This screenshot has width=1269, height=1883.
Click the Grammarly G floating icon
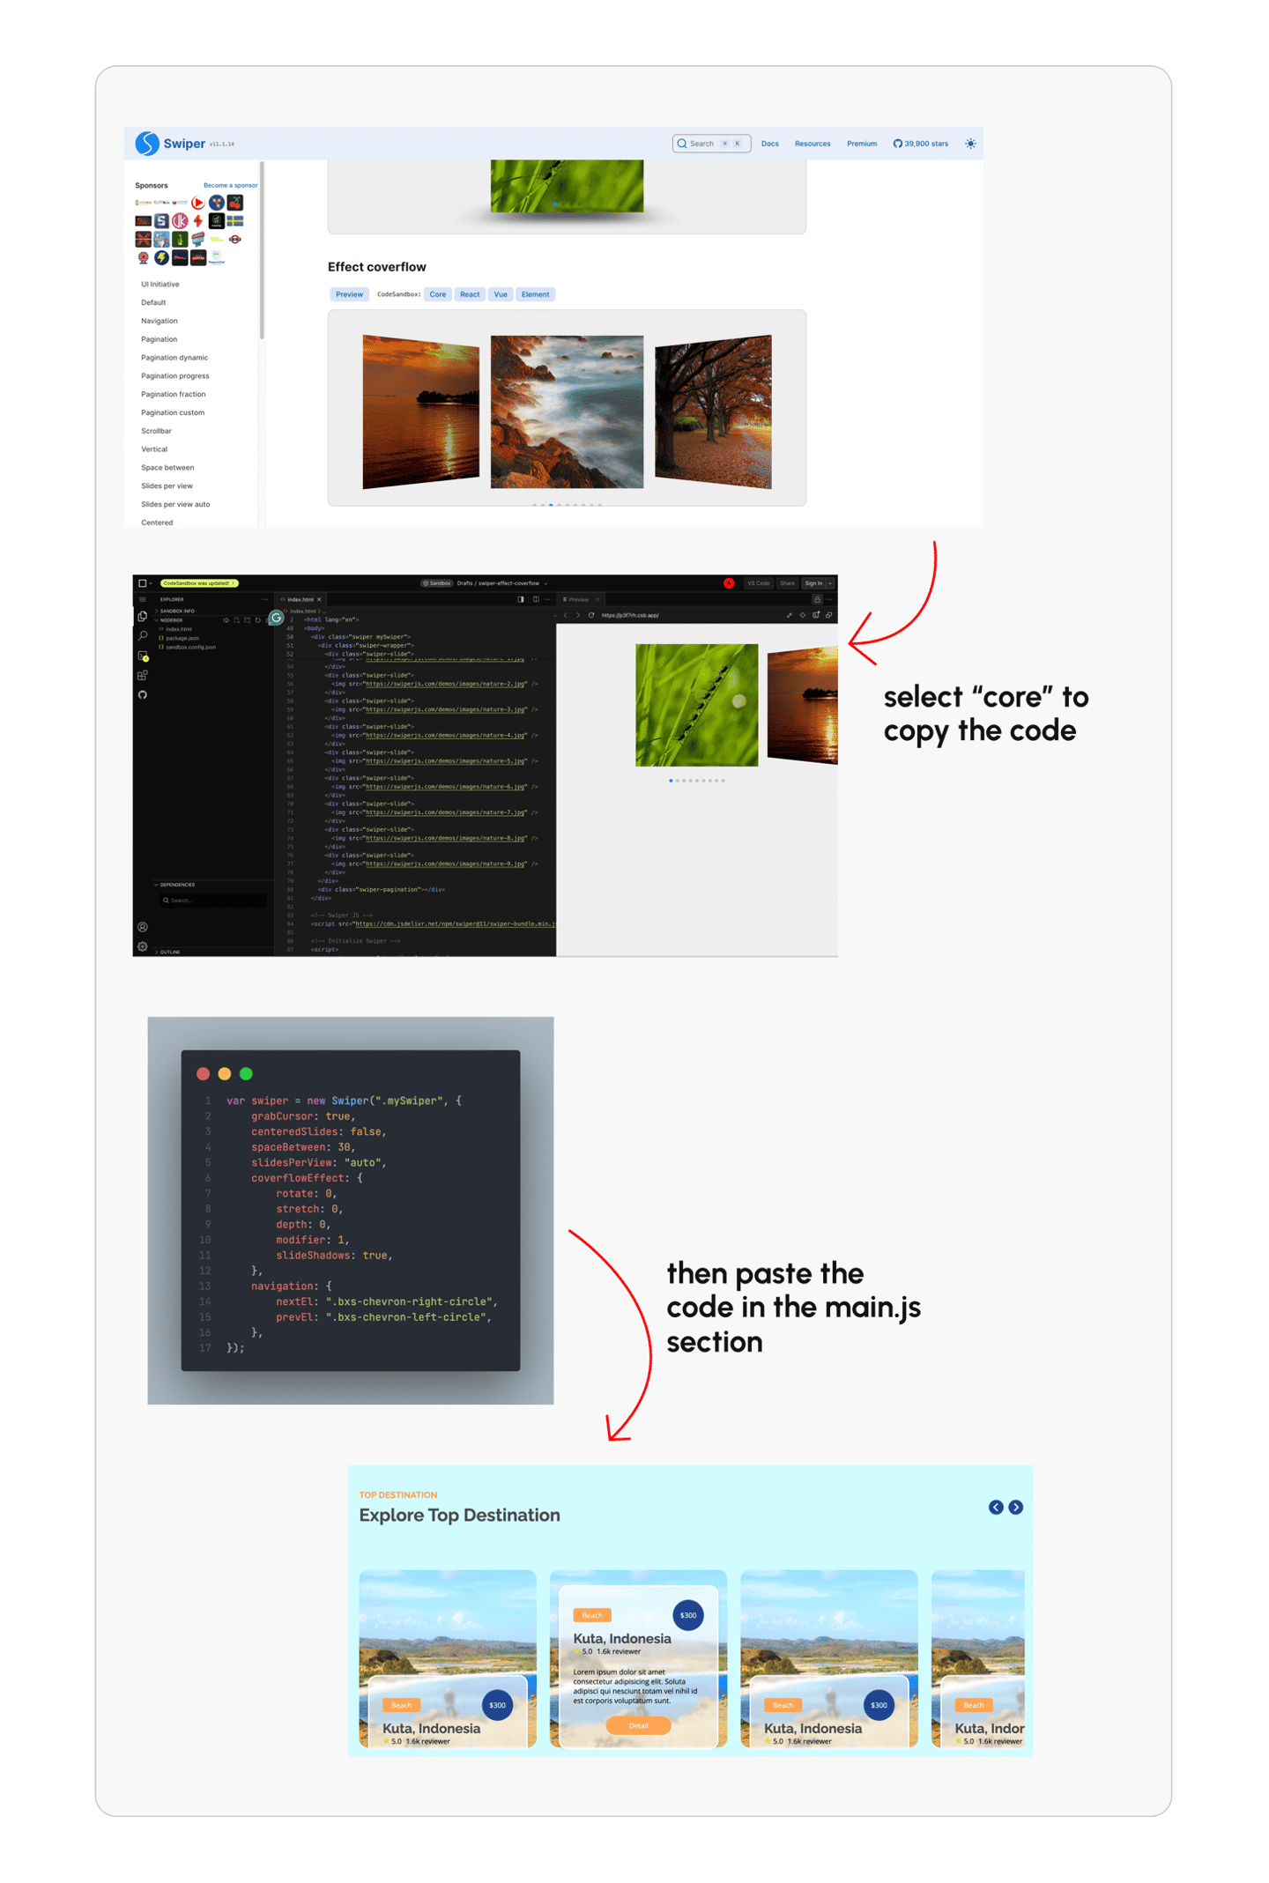pyautogui.click(x=277, y=618)
